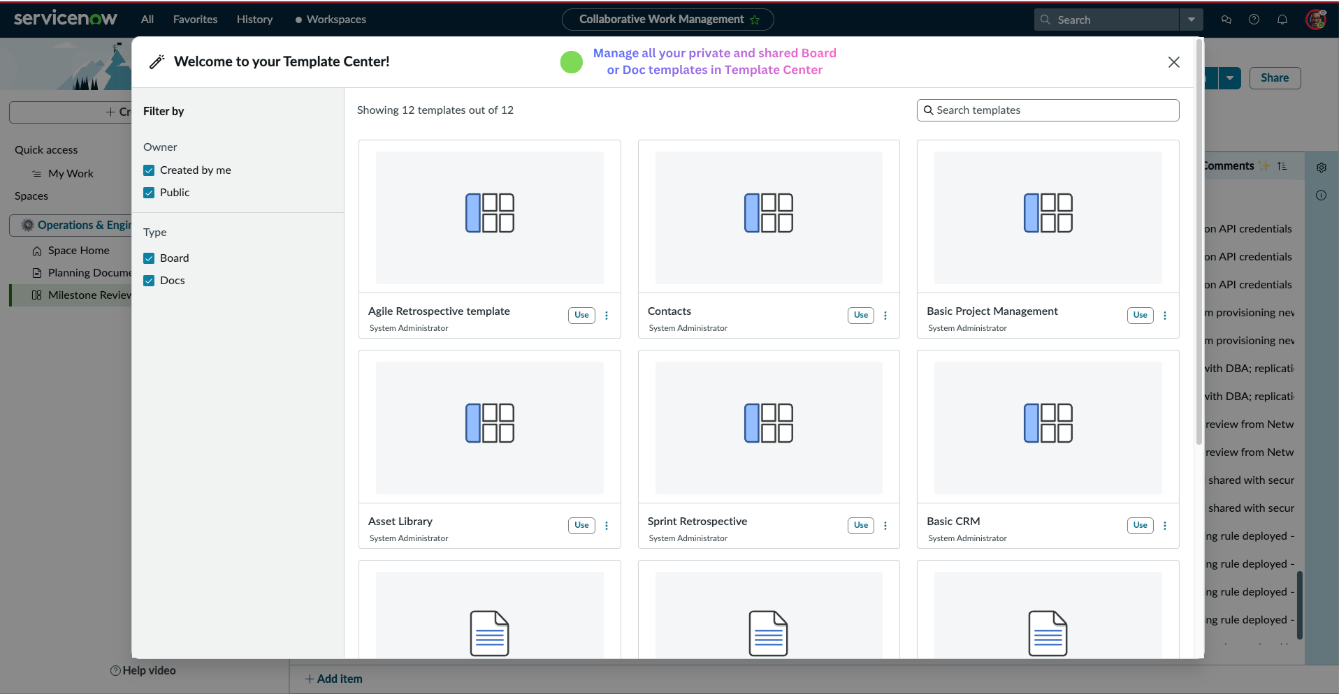Click the settings gear in right panel

pyautogui.click(x=1322, y=168)
